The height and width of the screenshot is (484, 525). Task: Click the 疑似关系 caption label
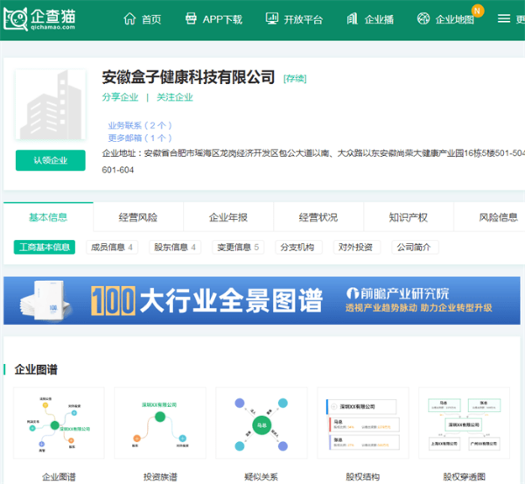coord(262,477)
